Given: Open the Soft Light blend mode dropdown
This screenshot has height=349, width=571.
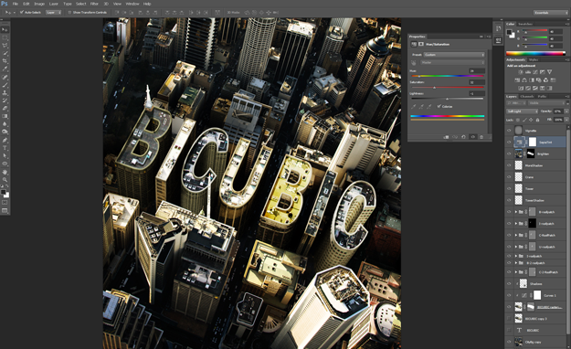Looking at the screenshot, I should click(523, 111).
